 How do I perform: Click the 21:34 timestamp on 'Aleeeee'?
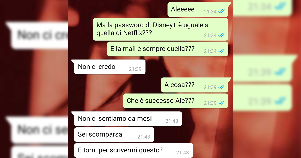(210, 12)
